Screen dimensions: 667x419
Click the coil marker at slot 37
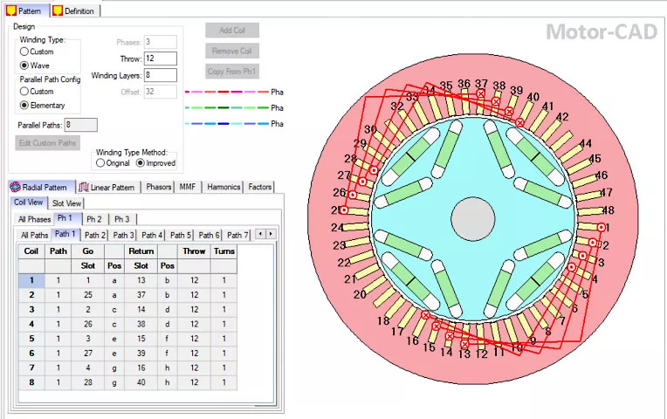pyautogui.click(x=481, y=93)
